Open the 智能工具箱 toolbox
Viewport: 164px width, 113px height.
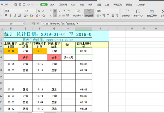[x=152, y=13]
